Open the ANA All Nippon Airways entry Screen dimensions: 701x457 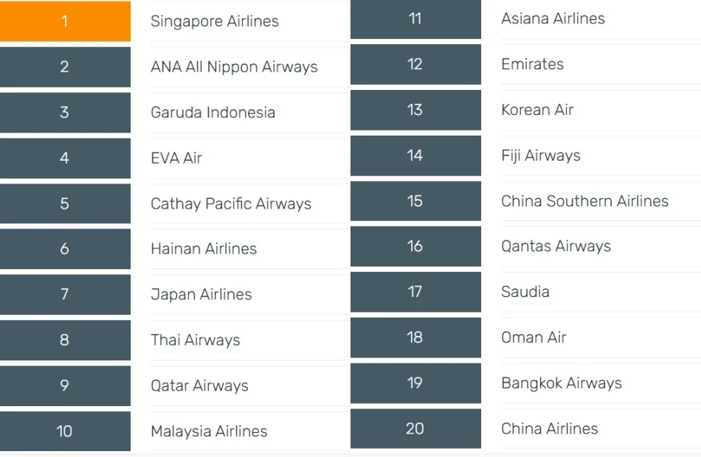pyautogui.click(x=234, y=67)
